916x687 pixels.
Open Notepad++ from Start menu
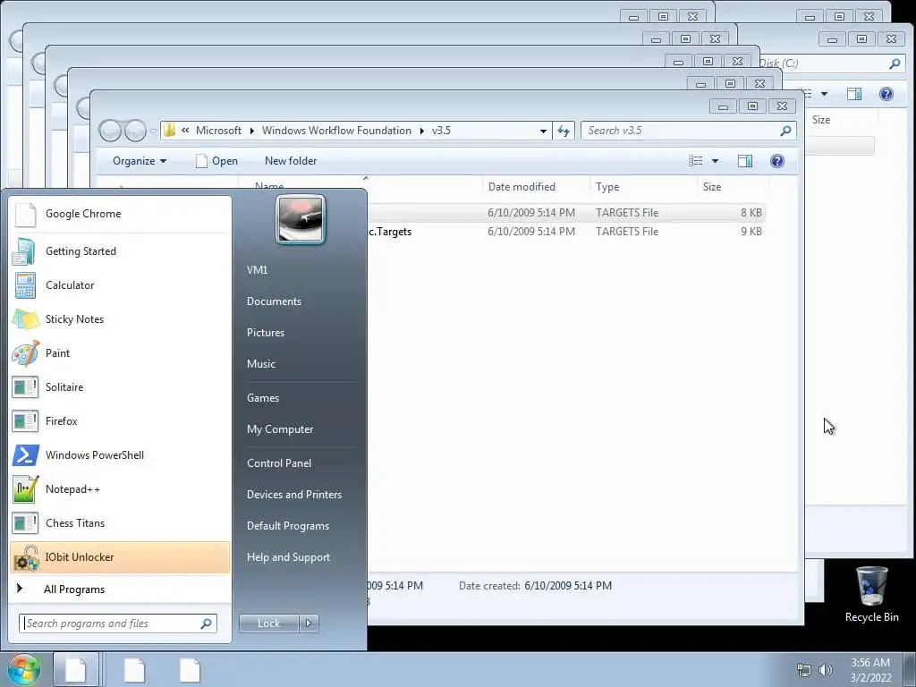tap(120, 489)
